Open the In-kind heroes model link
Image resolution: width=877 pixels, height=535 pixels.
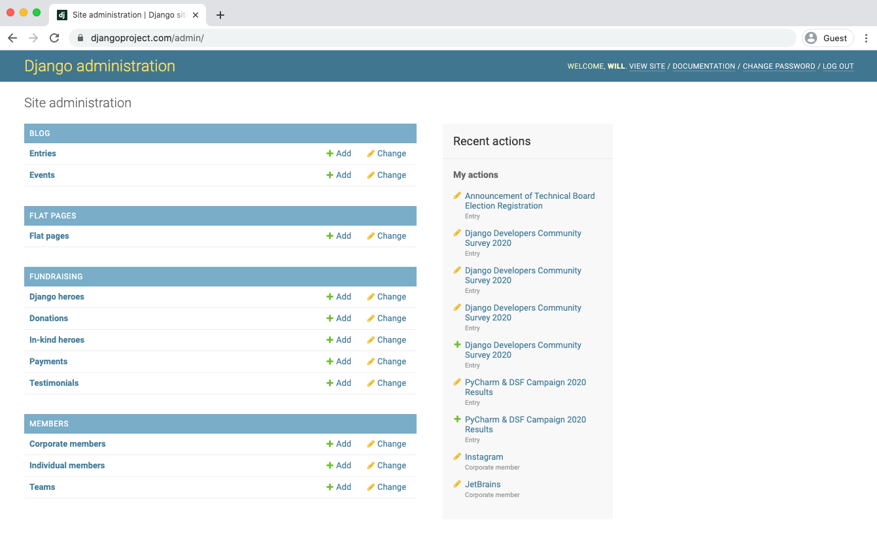pos(57,340)
